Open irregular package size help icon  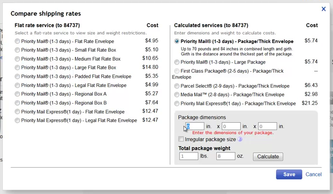[x=240, y=140]
